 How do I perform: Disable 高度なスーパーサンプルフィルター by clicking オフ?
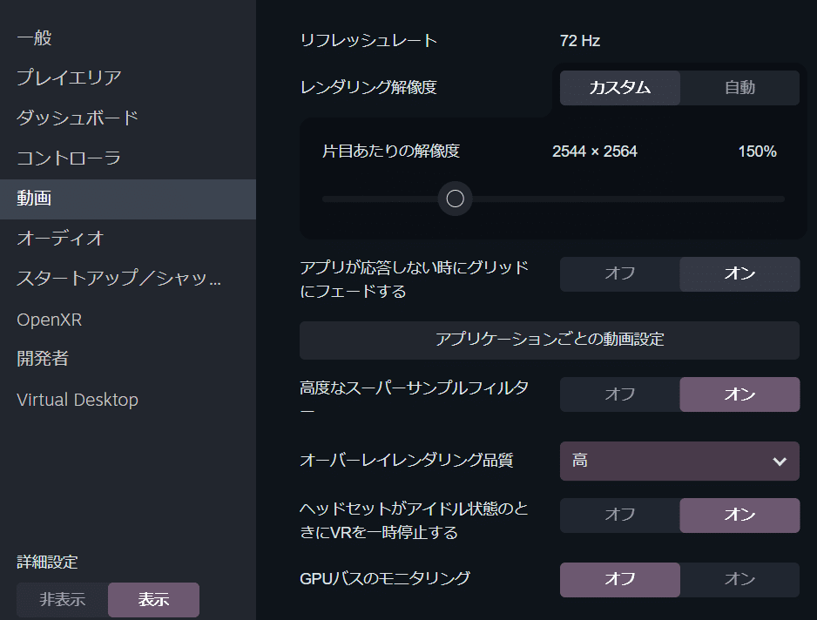pos(620,394)
